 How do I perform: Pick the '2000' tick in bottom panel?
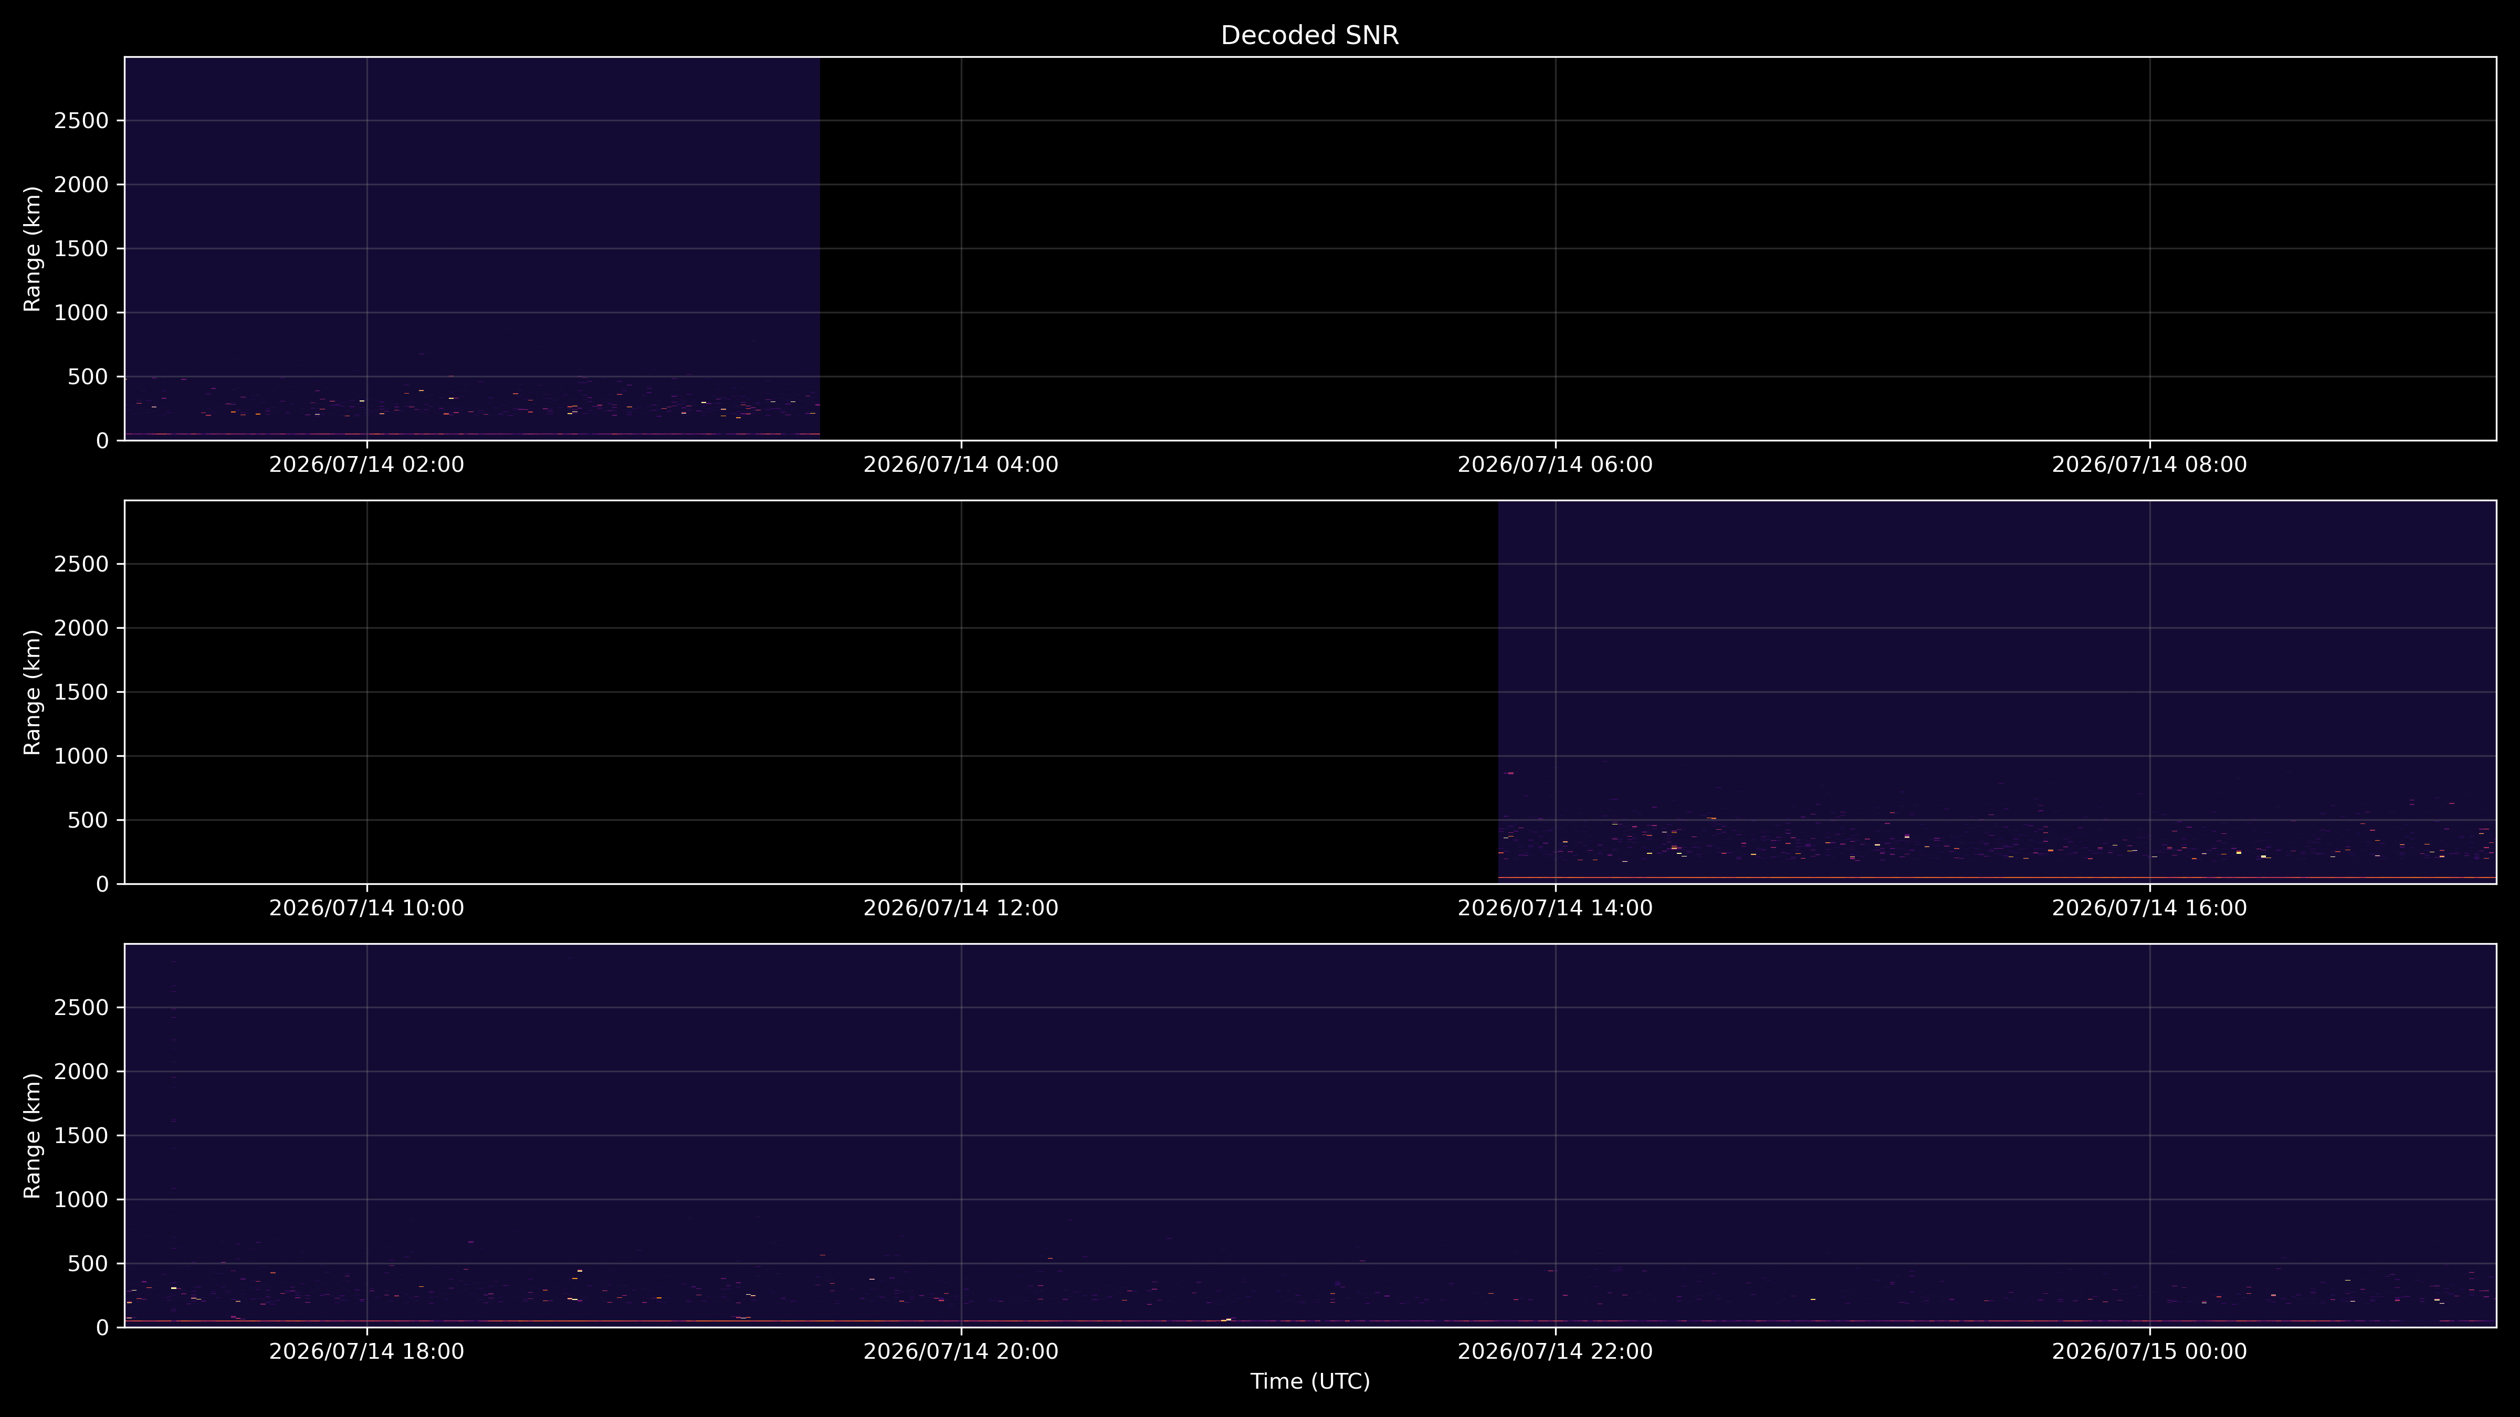click(x=81, y=1072)
